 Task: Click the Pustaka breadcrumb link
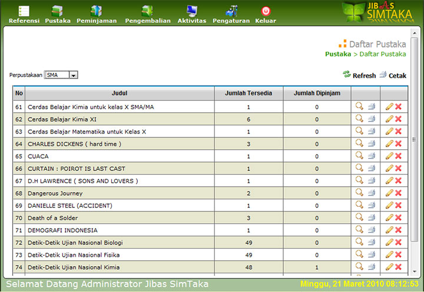coord(338,54)
